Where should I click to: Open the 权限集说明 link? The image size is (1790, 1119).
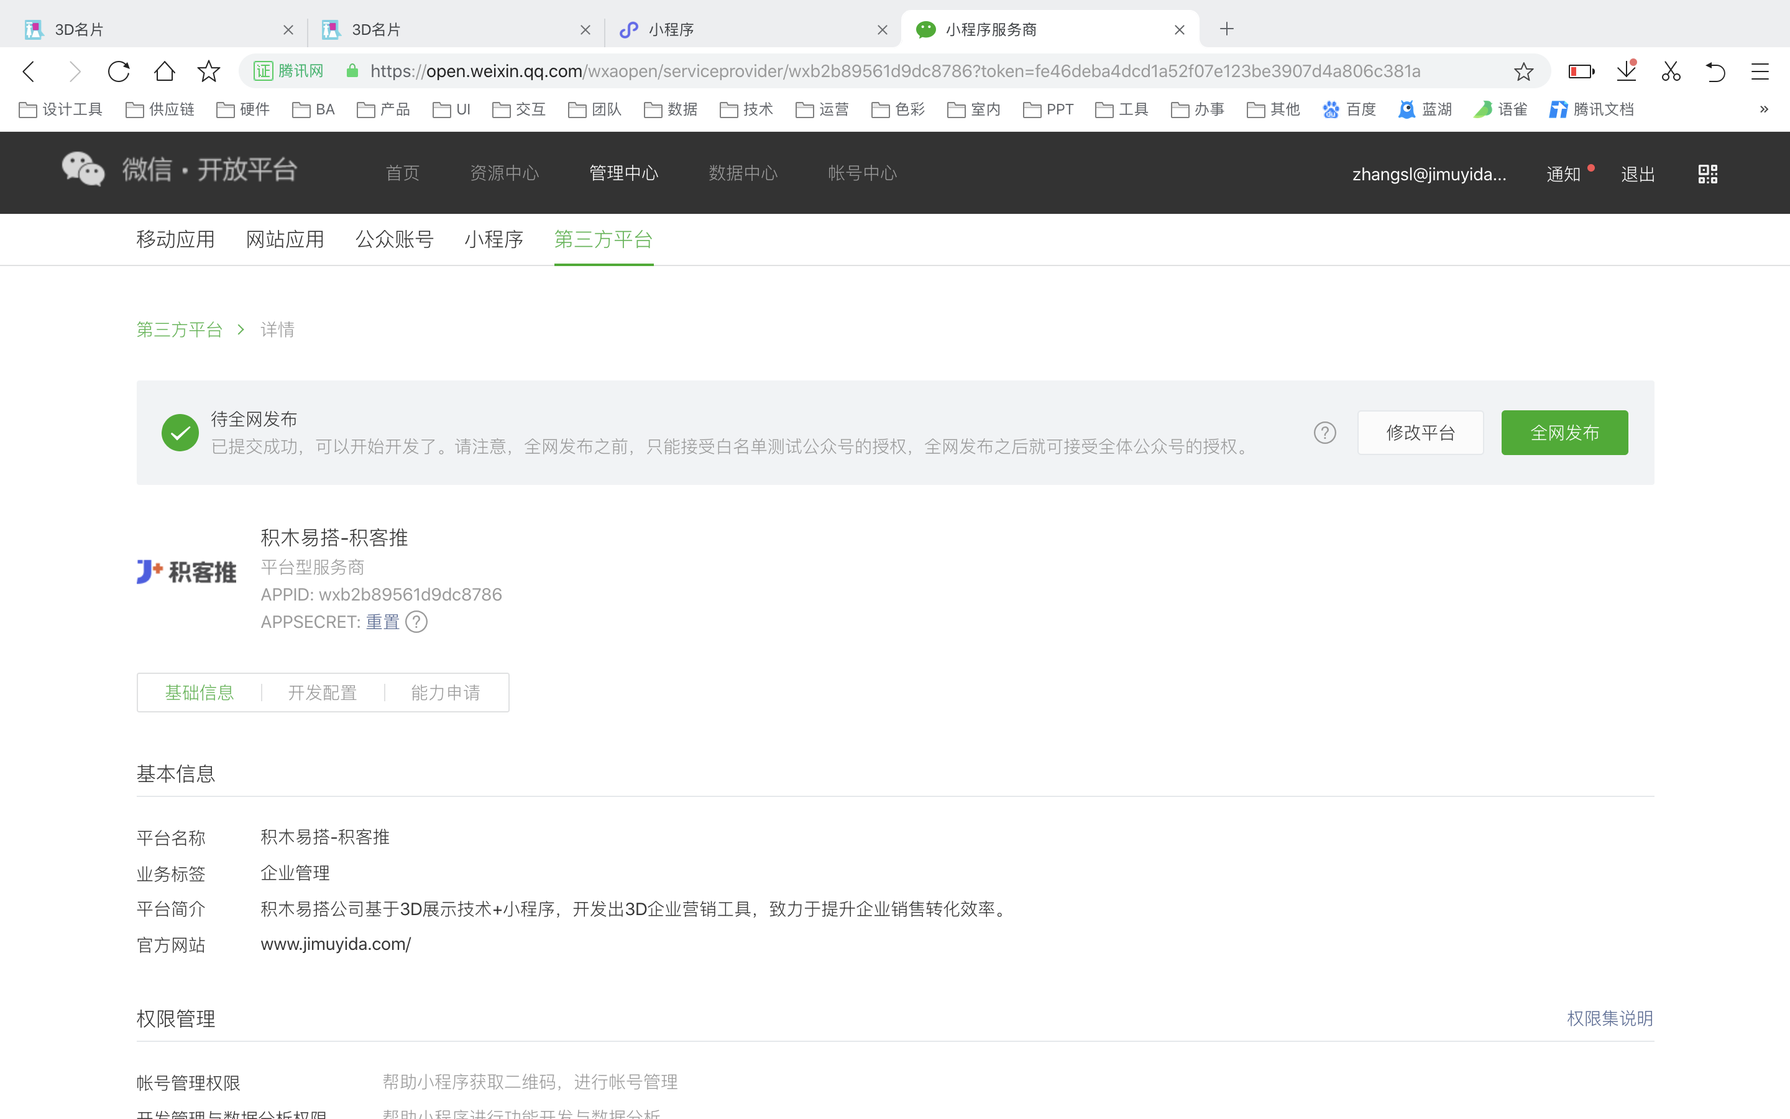click(1610, 1018)
